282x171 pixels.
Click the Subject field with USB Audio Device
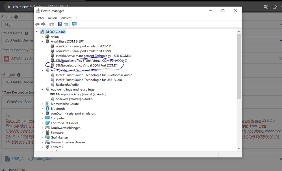pos(18,82)
